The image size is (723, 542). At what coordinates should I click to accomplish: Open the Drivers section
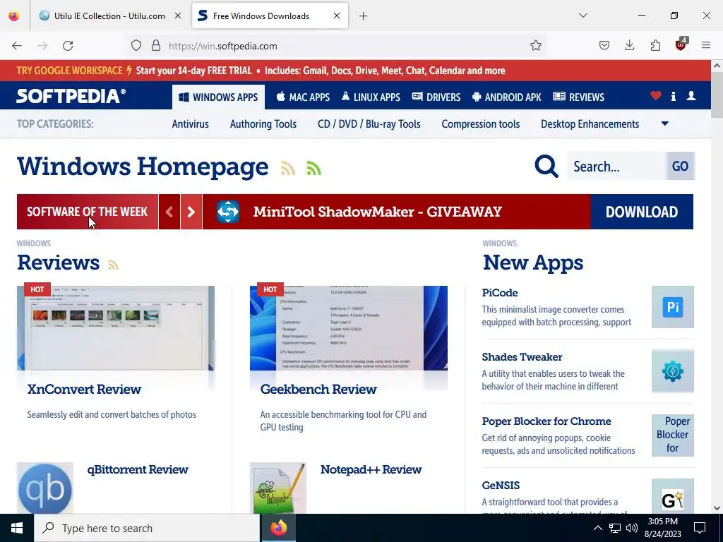(436, 97)
